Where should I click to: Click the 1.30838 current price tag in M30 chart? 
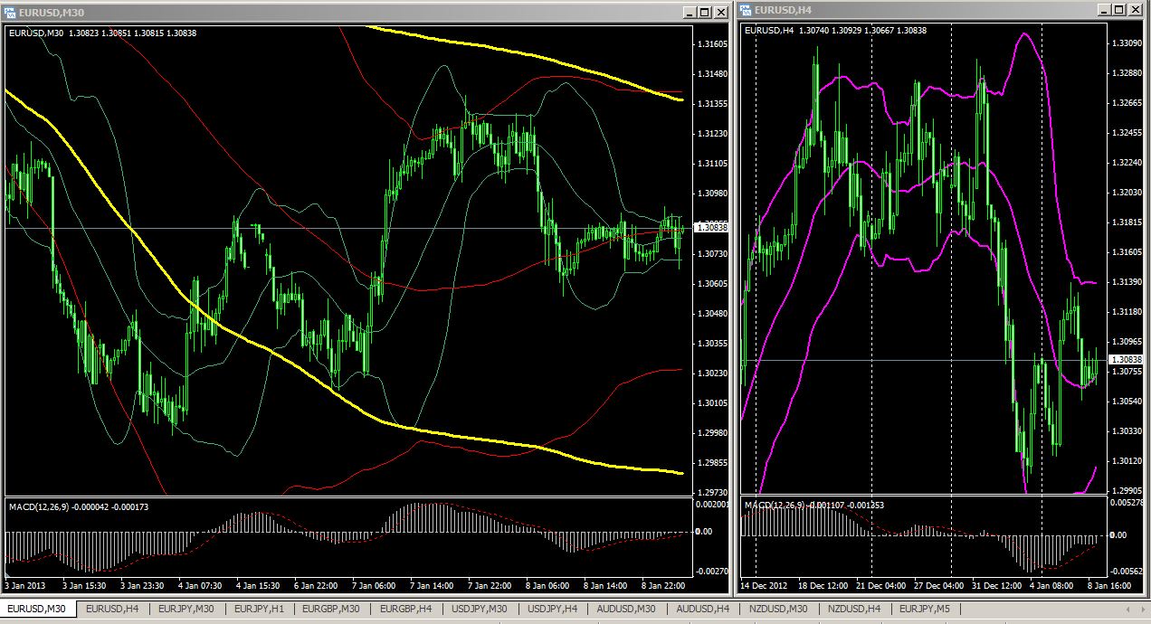[711, 228]
